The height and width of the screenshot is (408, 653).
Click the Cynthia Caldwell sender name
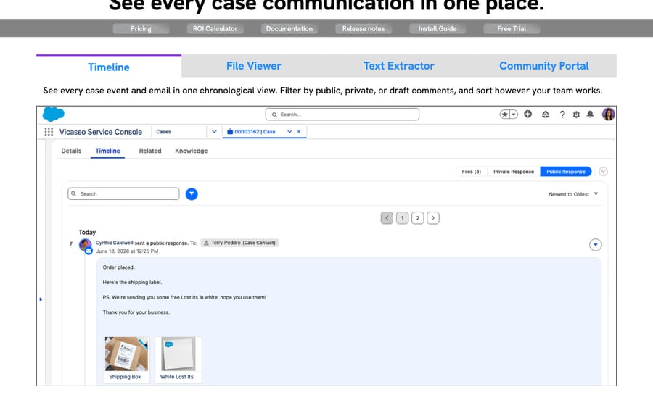coord(115,243)
